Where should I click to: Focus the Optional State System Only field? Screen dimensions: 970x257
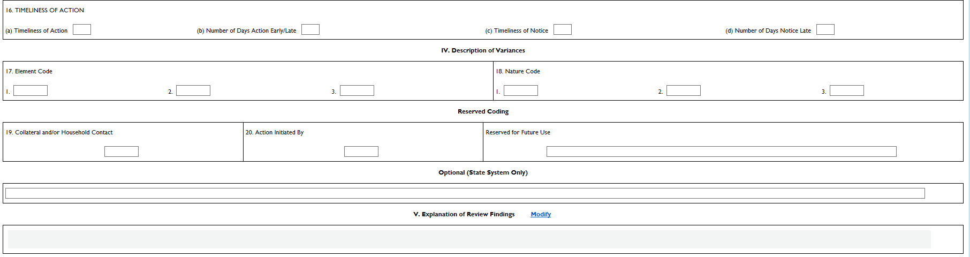[465, 194]
